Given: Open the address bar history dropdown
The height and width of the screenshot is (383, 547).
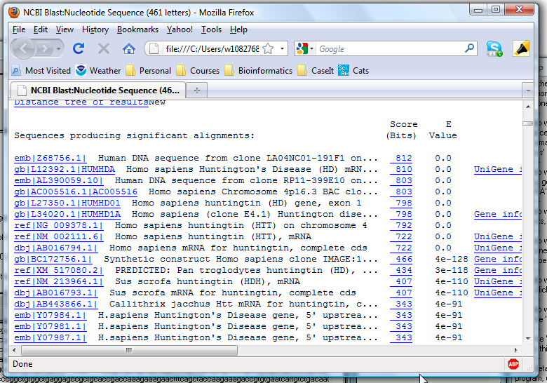Looking at the screenshot, I should coord(282,48).
